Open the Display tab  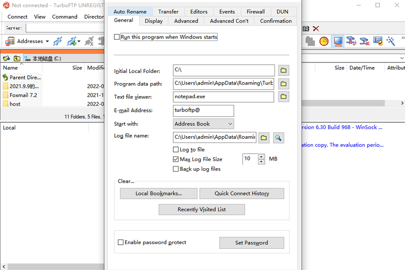pos(154,21)
